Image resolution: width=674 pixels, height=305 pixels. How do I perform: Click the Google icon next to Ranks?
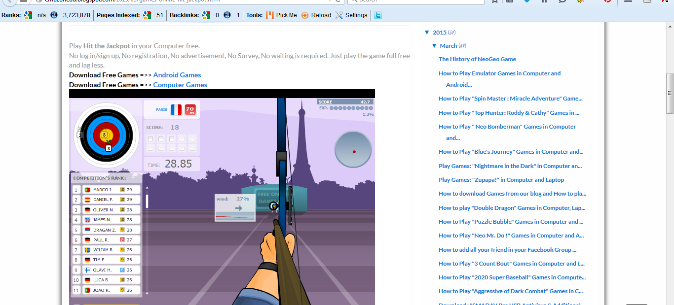point(29,15)
